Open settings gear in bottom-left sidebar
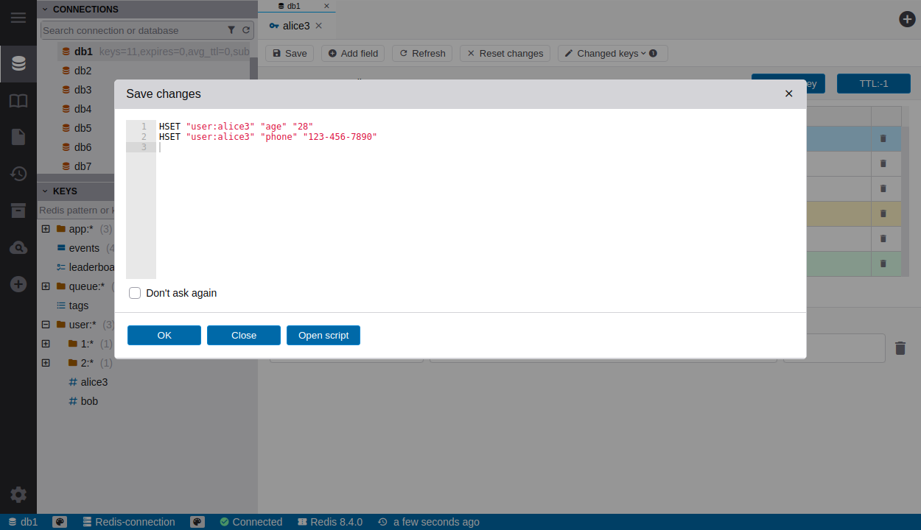921x530 pixels. 18,495
